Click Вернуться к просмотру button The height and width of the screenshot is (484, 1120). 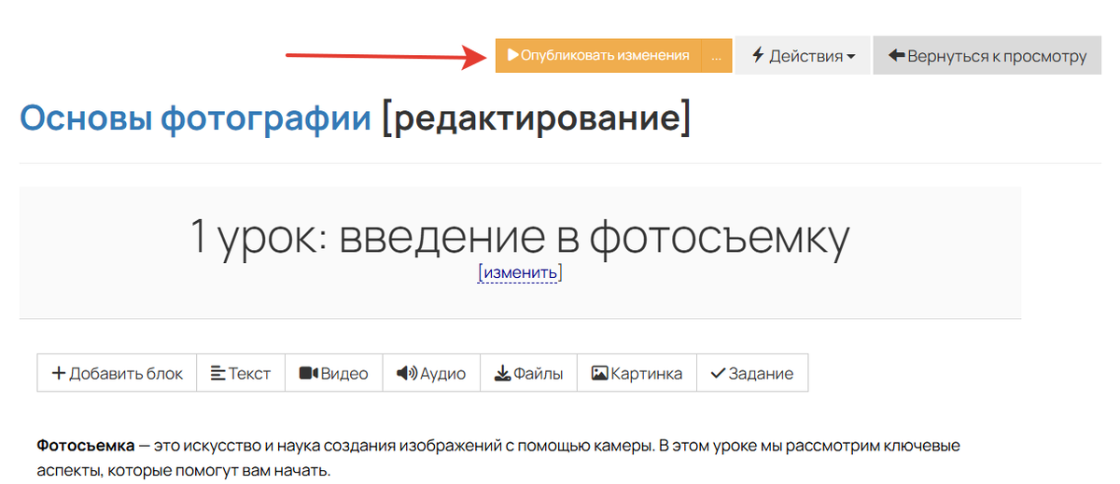pos(987,56)
